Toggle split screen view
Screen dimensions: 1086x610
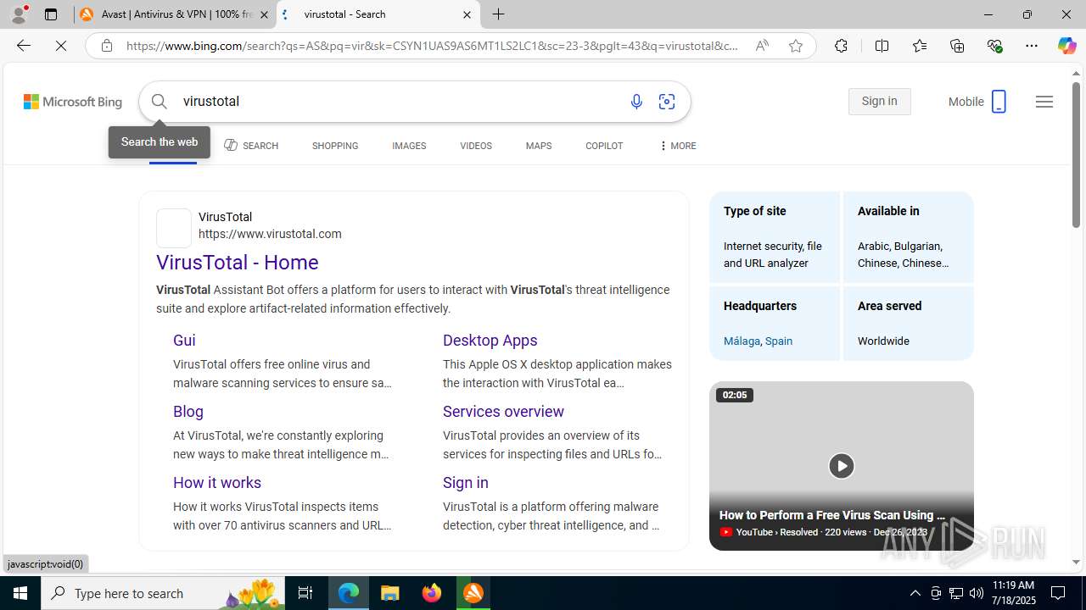pyautogui.click(x=882, y=46)
